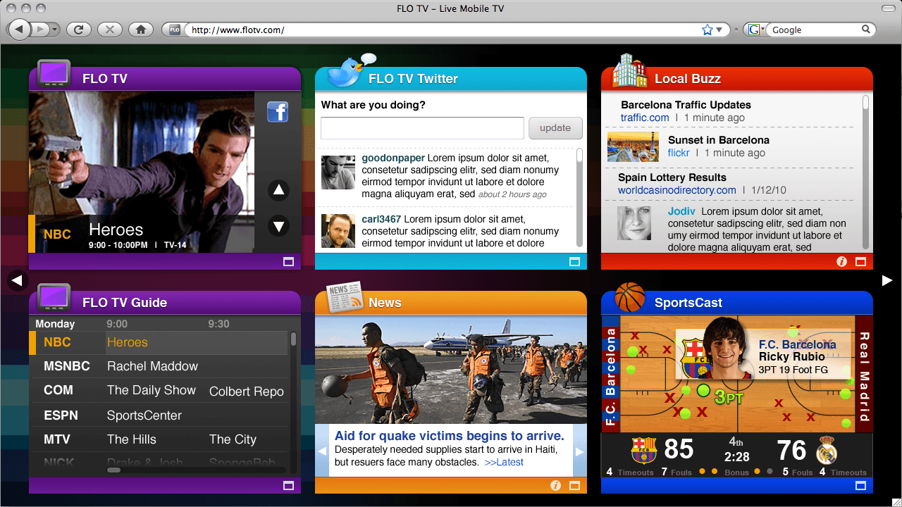902x507 pixels.
Task: Maximize the News widget
Action: [574, 486]
